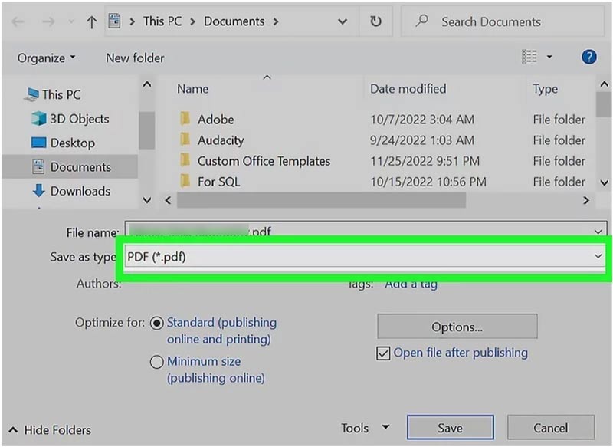Click the horizontal scrollbar in file list
The height and width of the screenshot is (447, 613).
pos(320,200)
